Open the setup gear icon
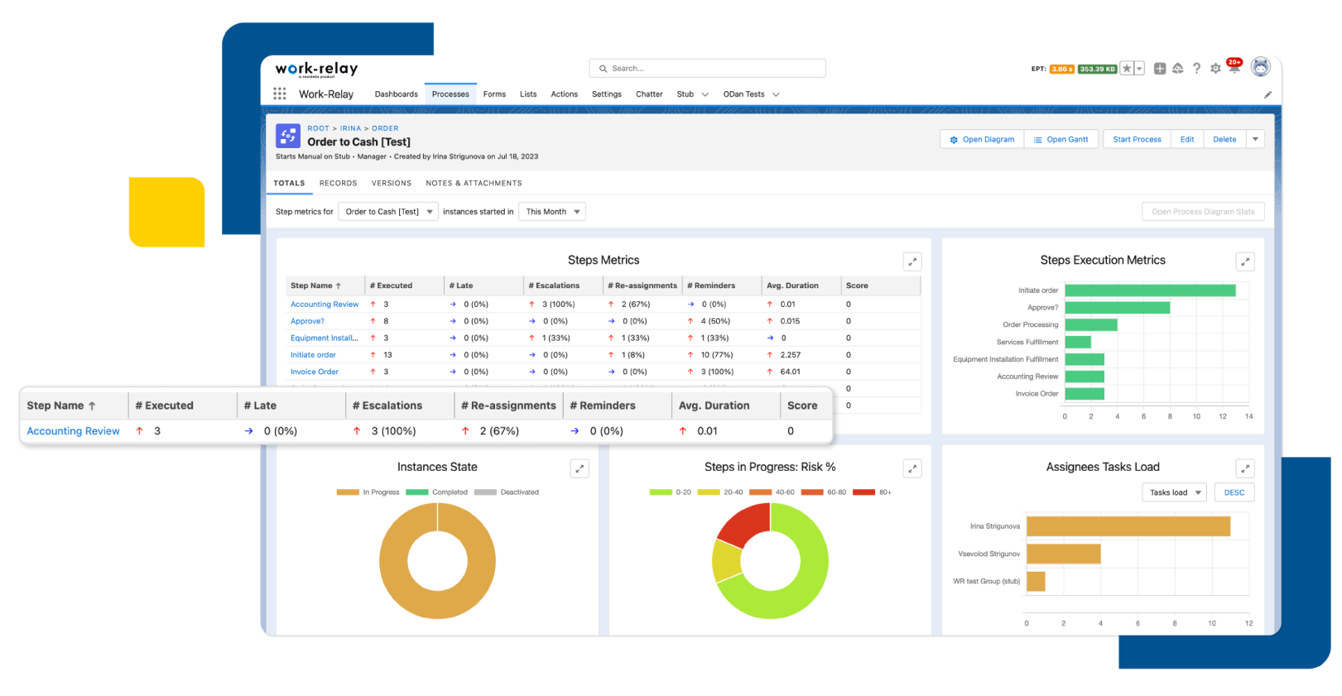Viewport: 1342px width, 696px height. pos(1215,69)
